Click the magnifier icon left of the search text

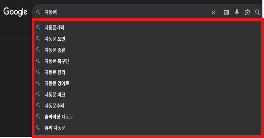point(38,12)
